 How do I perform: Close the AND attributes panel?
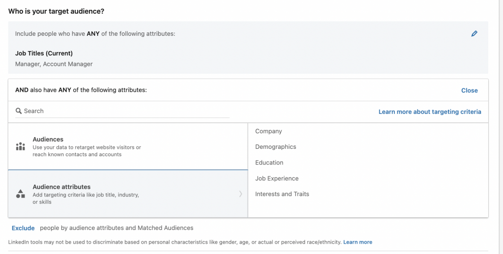tap(469, 90)
